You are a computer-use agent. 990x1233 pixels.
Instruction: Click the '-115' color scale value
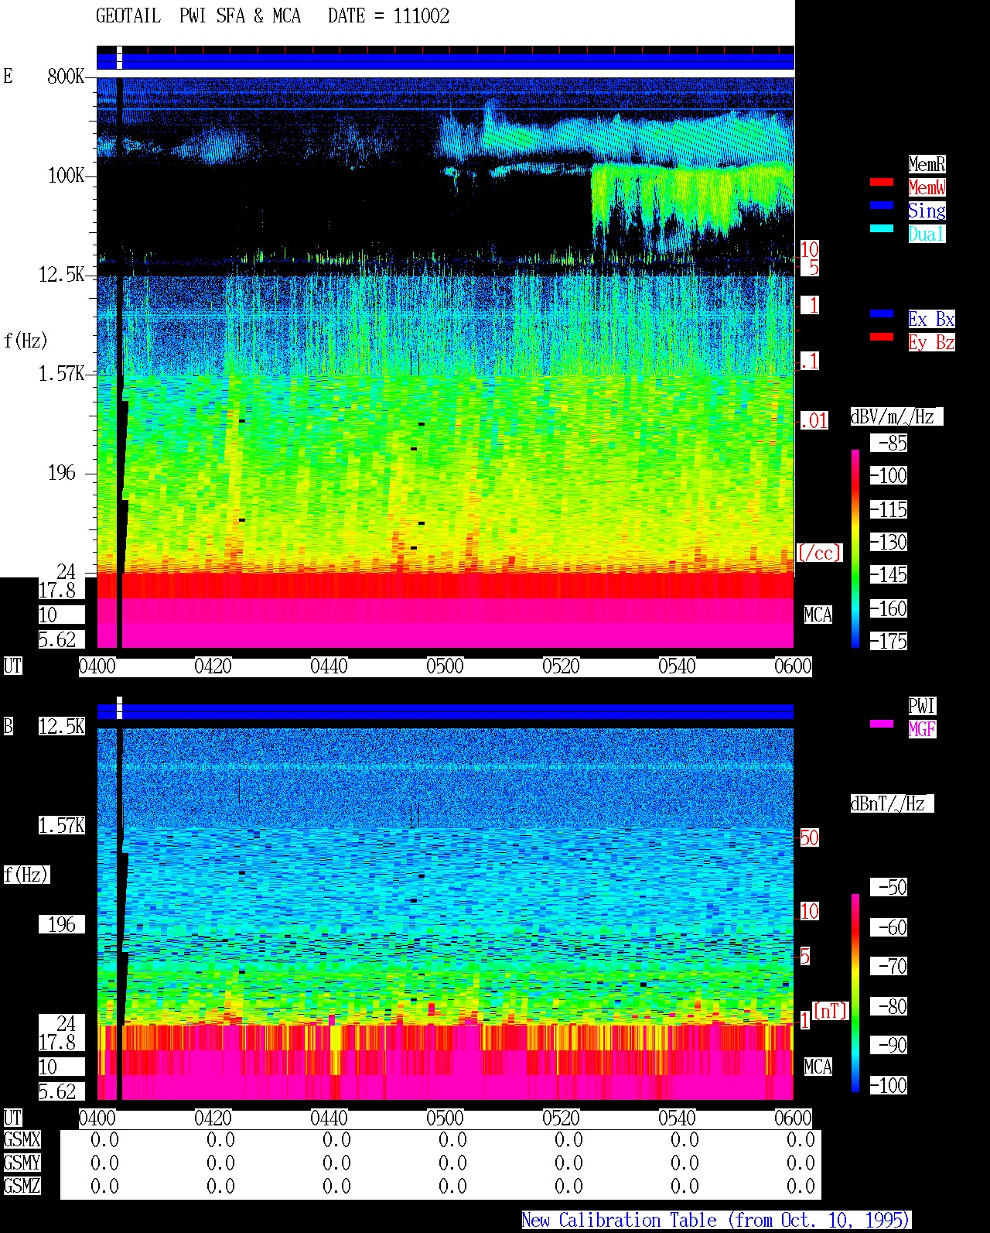click(889, 510)
